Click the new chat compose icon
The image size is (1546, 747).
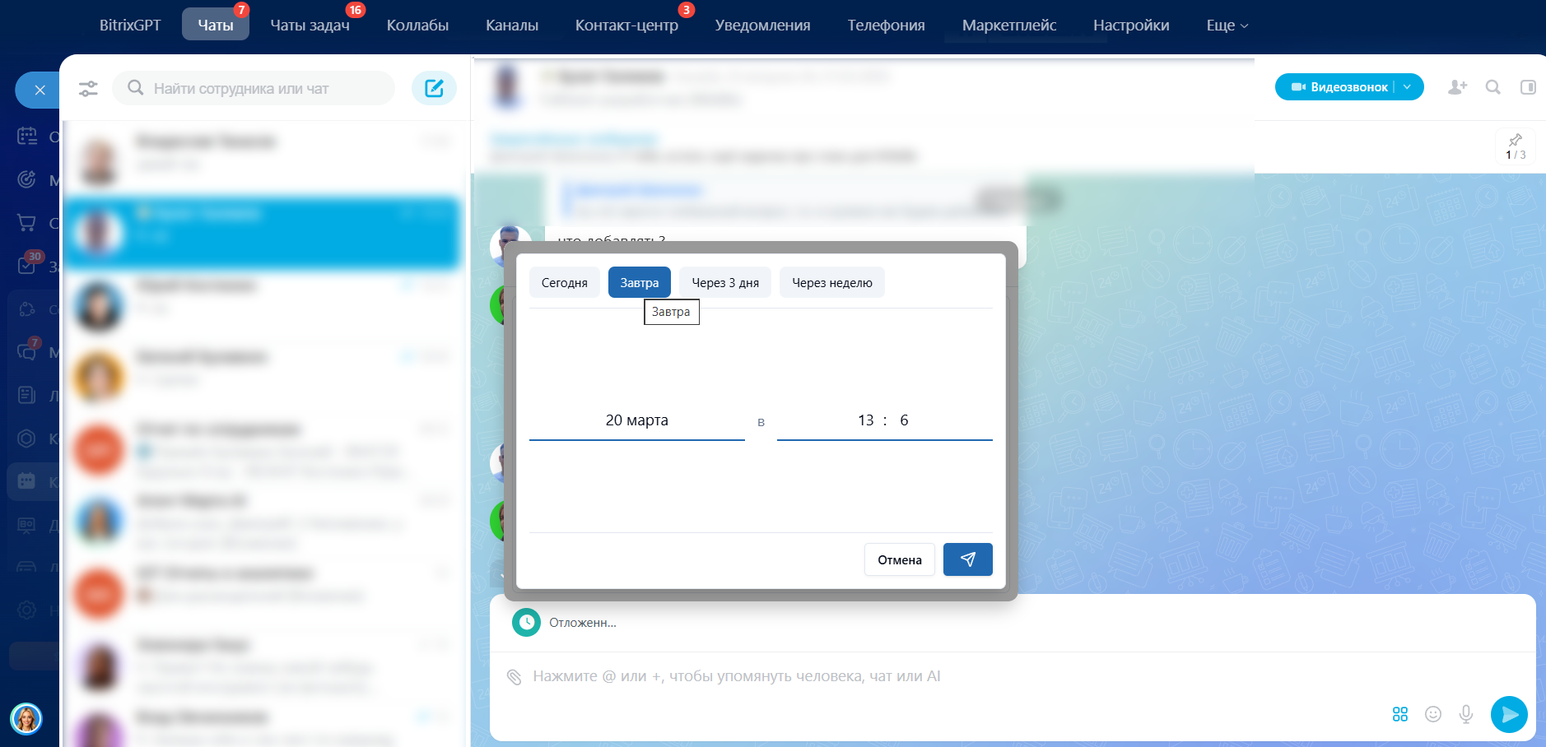click(434, 88)
